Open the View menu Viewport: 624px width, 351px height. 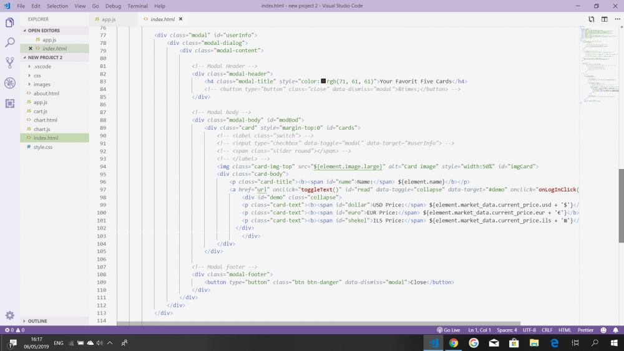[80, 6]
